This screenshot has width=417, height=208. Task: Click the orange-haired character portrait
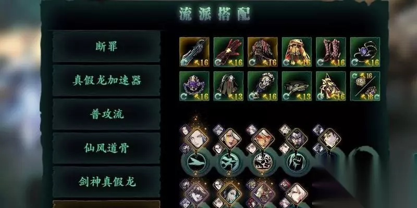tap(263, 139)
